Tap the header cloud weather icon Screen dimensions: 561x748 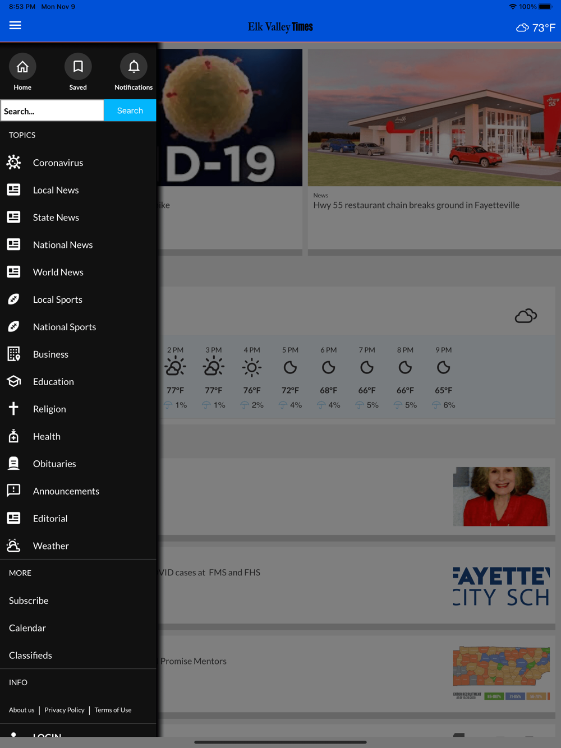pyautogui.click(x=522, y=27)
